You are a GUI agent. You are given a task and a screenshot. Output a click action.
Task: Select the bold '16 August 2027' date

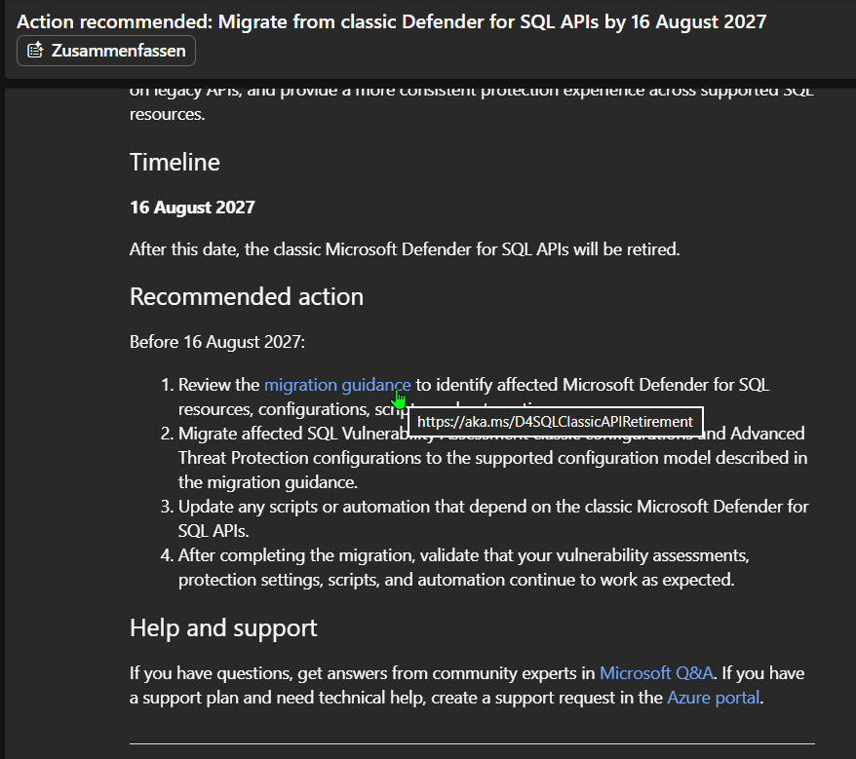tap(192, 208)
